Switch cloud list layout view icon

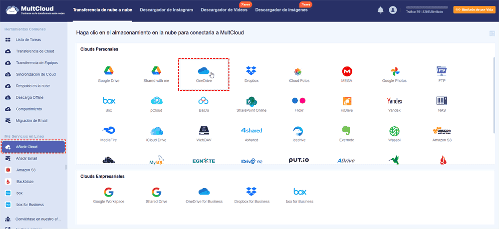(492, 33)
